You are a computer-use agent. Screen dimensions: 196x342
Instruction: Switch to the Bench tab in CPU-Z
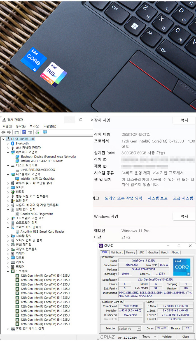coord(165,252)
